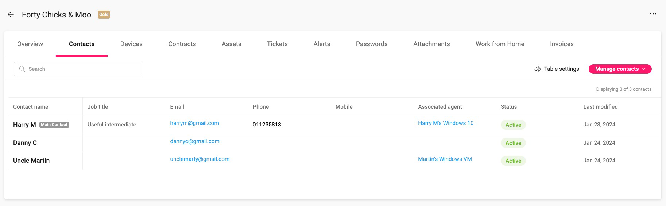Go to the Passwords tab

372,44
